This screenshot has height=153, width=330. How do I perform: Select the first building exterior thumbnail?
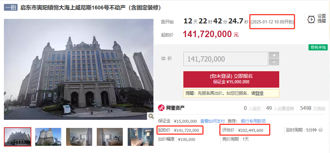tap(18, 137)
